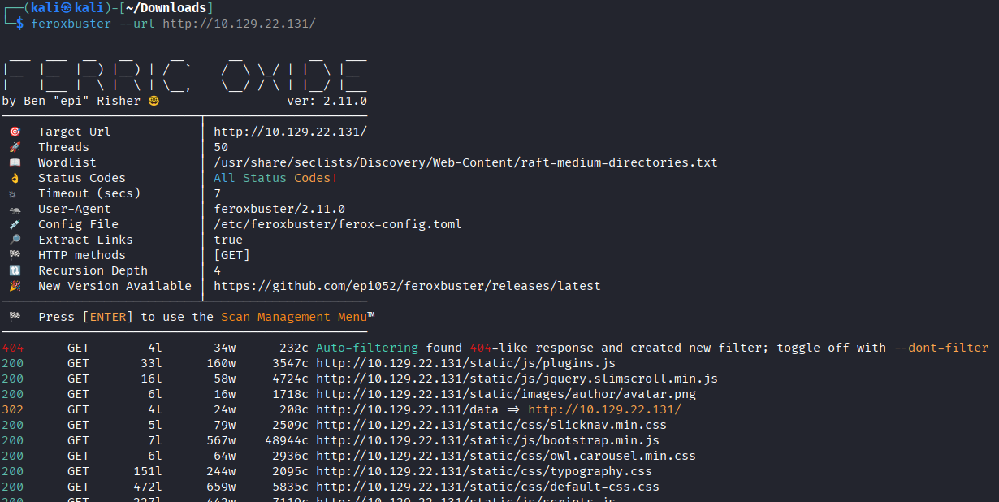Viewport: 999px width, 502px height.
Task: Click the Target Url dartboard icon
Action: point(15,131)
